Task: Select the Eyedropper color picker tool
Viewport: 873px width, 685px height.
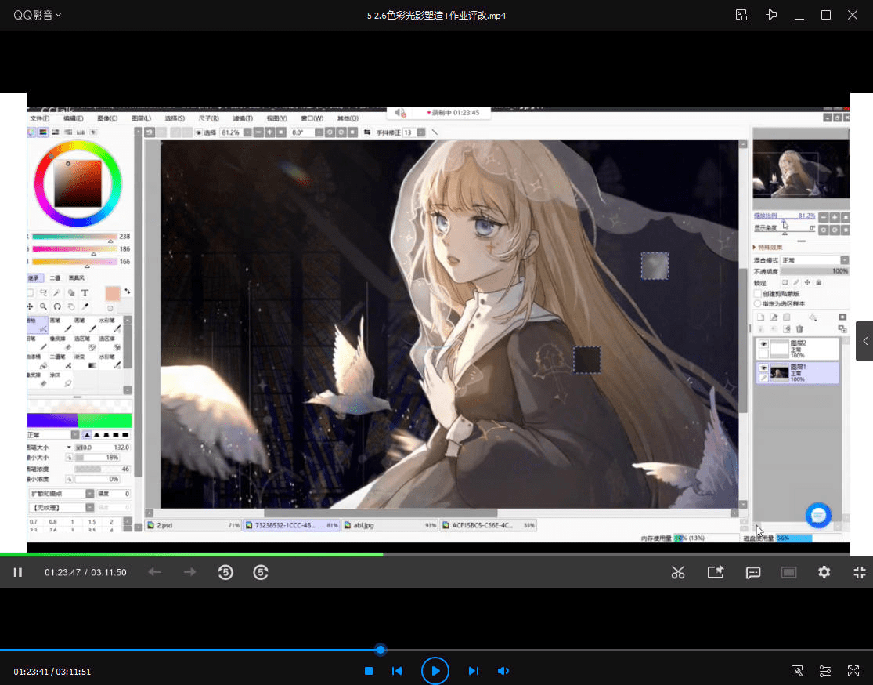Action: coord(85,306)
